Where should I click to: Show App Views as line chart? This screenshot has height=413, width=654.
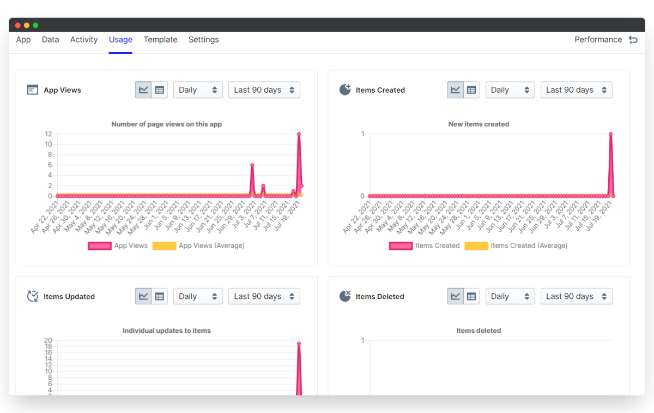(143, 90)
